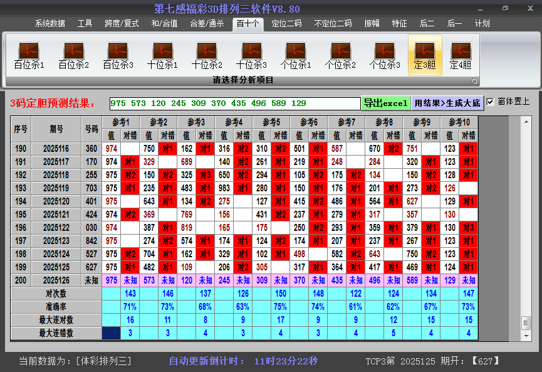Select the row for period 2025122
Viewport: 542px width, 372px height.
[x=244, y=228]
